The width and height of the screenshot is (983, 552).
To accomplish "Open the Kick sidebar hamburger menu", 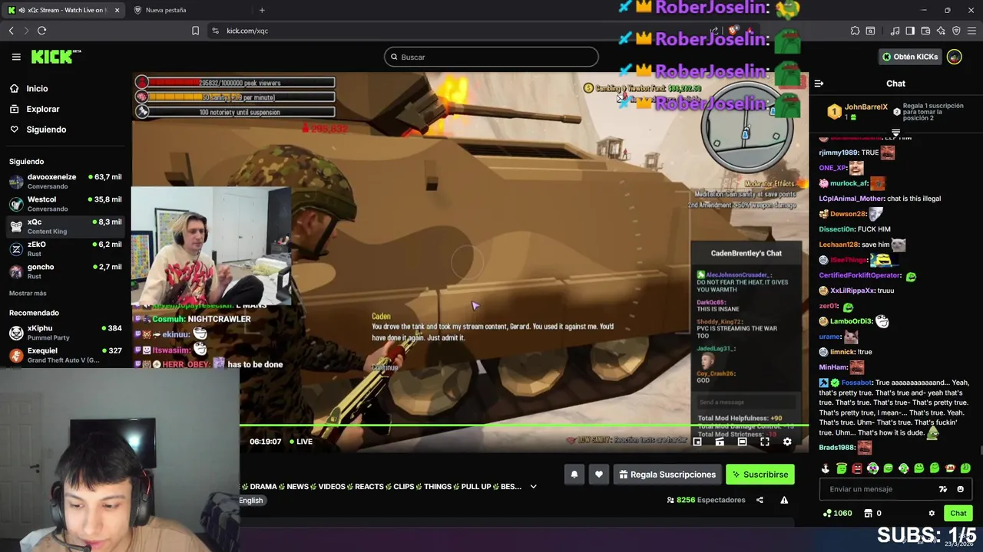I will pos(16,57).
